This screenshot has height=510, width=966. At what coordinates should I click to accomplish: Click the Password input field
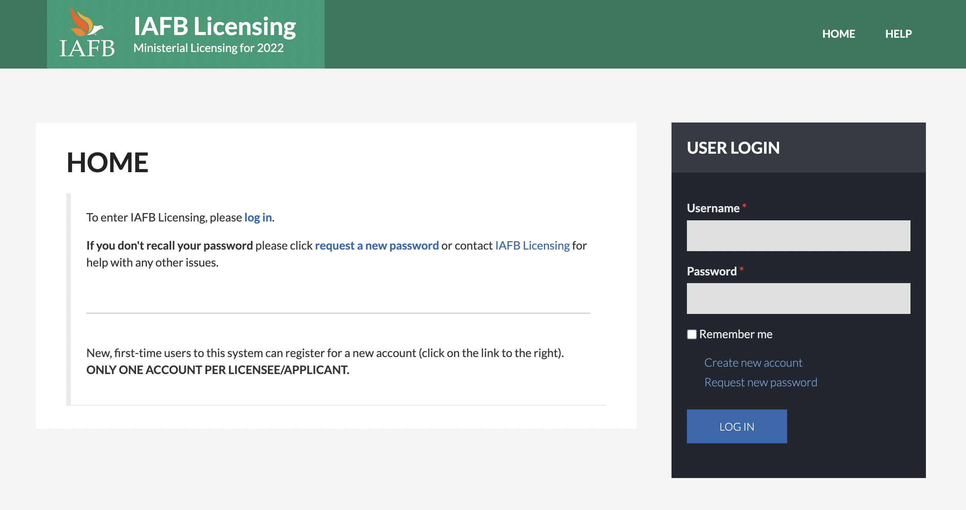coord(798,298)
